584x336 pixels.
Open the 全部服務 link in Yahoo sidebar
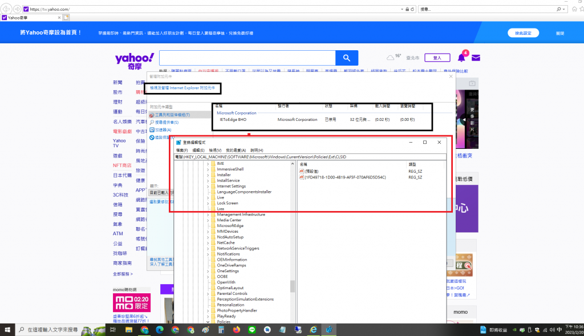point(123,274)
